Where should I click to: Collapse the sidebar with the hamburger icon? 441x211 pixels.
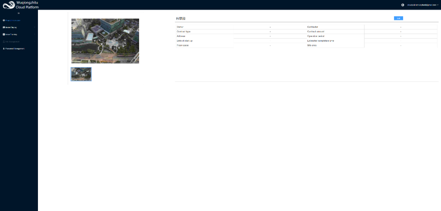(x=19, y=13)
